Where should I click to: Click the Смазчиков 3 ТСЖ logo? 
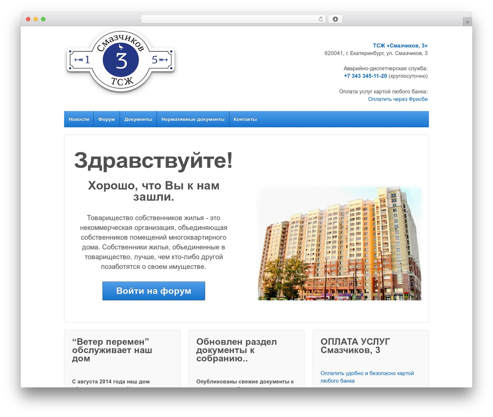coord(121,60)
